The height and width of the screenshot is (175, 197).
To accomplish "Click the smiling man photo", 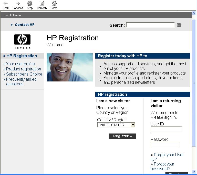I will 70,67.
